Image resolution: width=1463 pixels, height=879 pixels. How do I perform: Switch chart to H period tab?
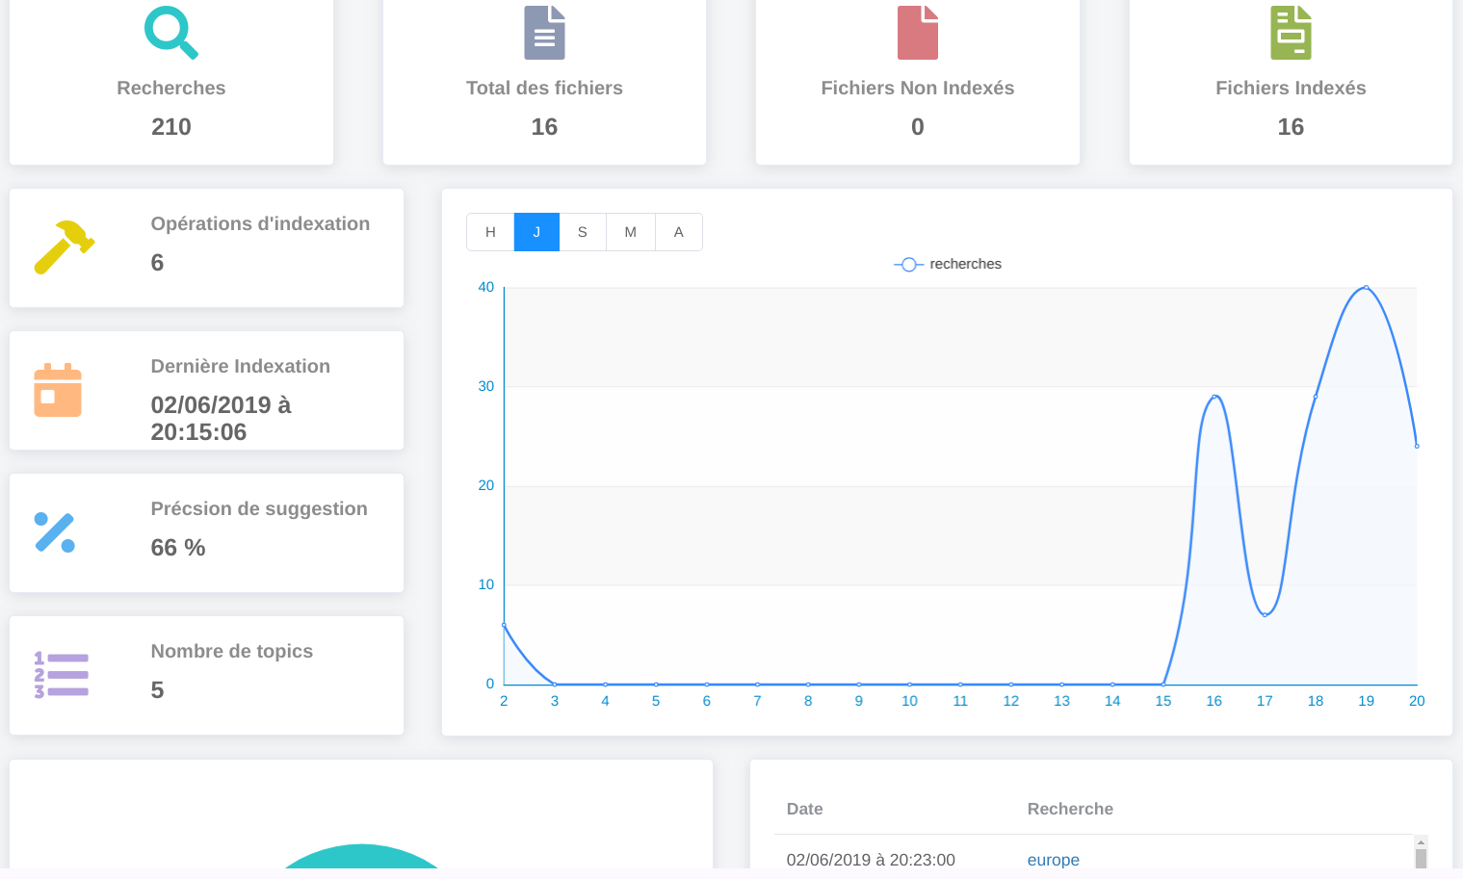pos(490,232)
